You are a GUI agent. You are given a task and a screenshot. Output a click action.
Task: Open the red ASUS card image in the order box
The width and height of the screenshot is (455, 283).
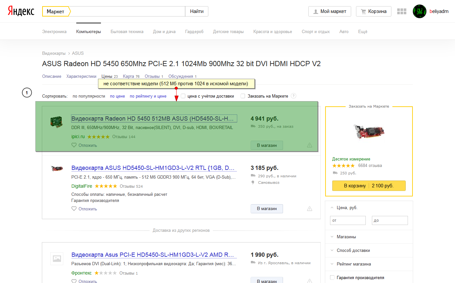point(369,132)
